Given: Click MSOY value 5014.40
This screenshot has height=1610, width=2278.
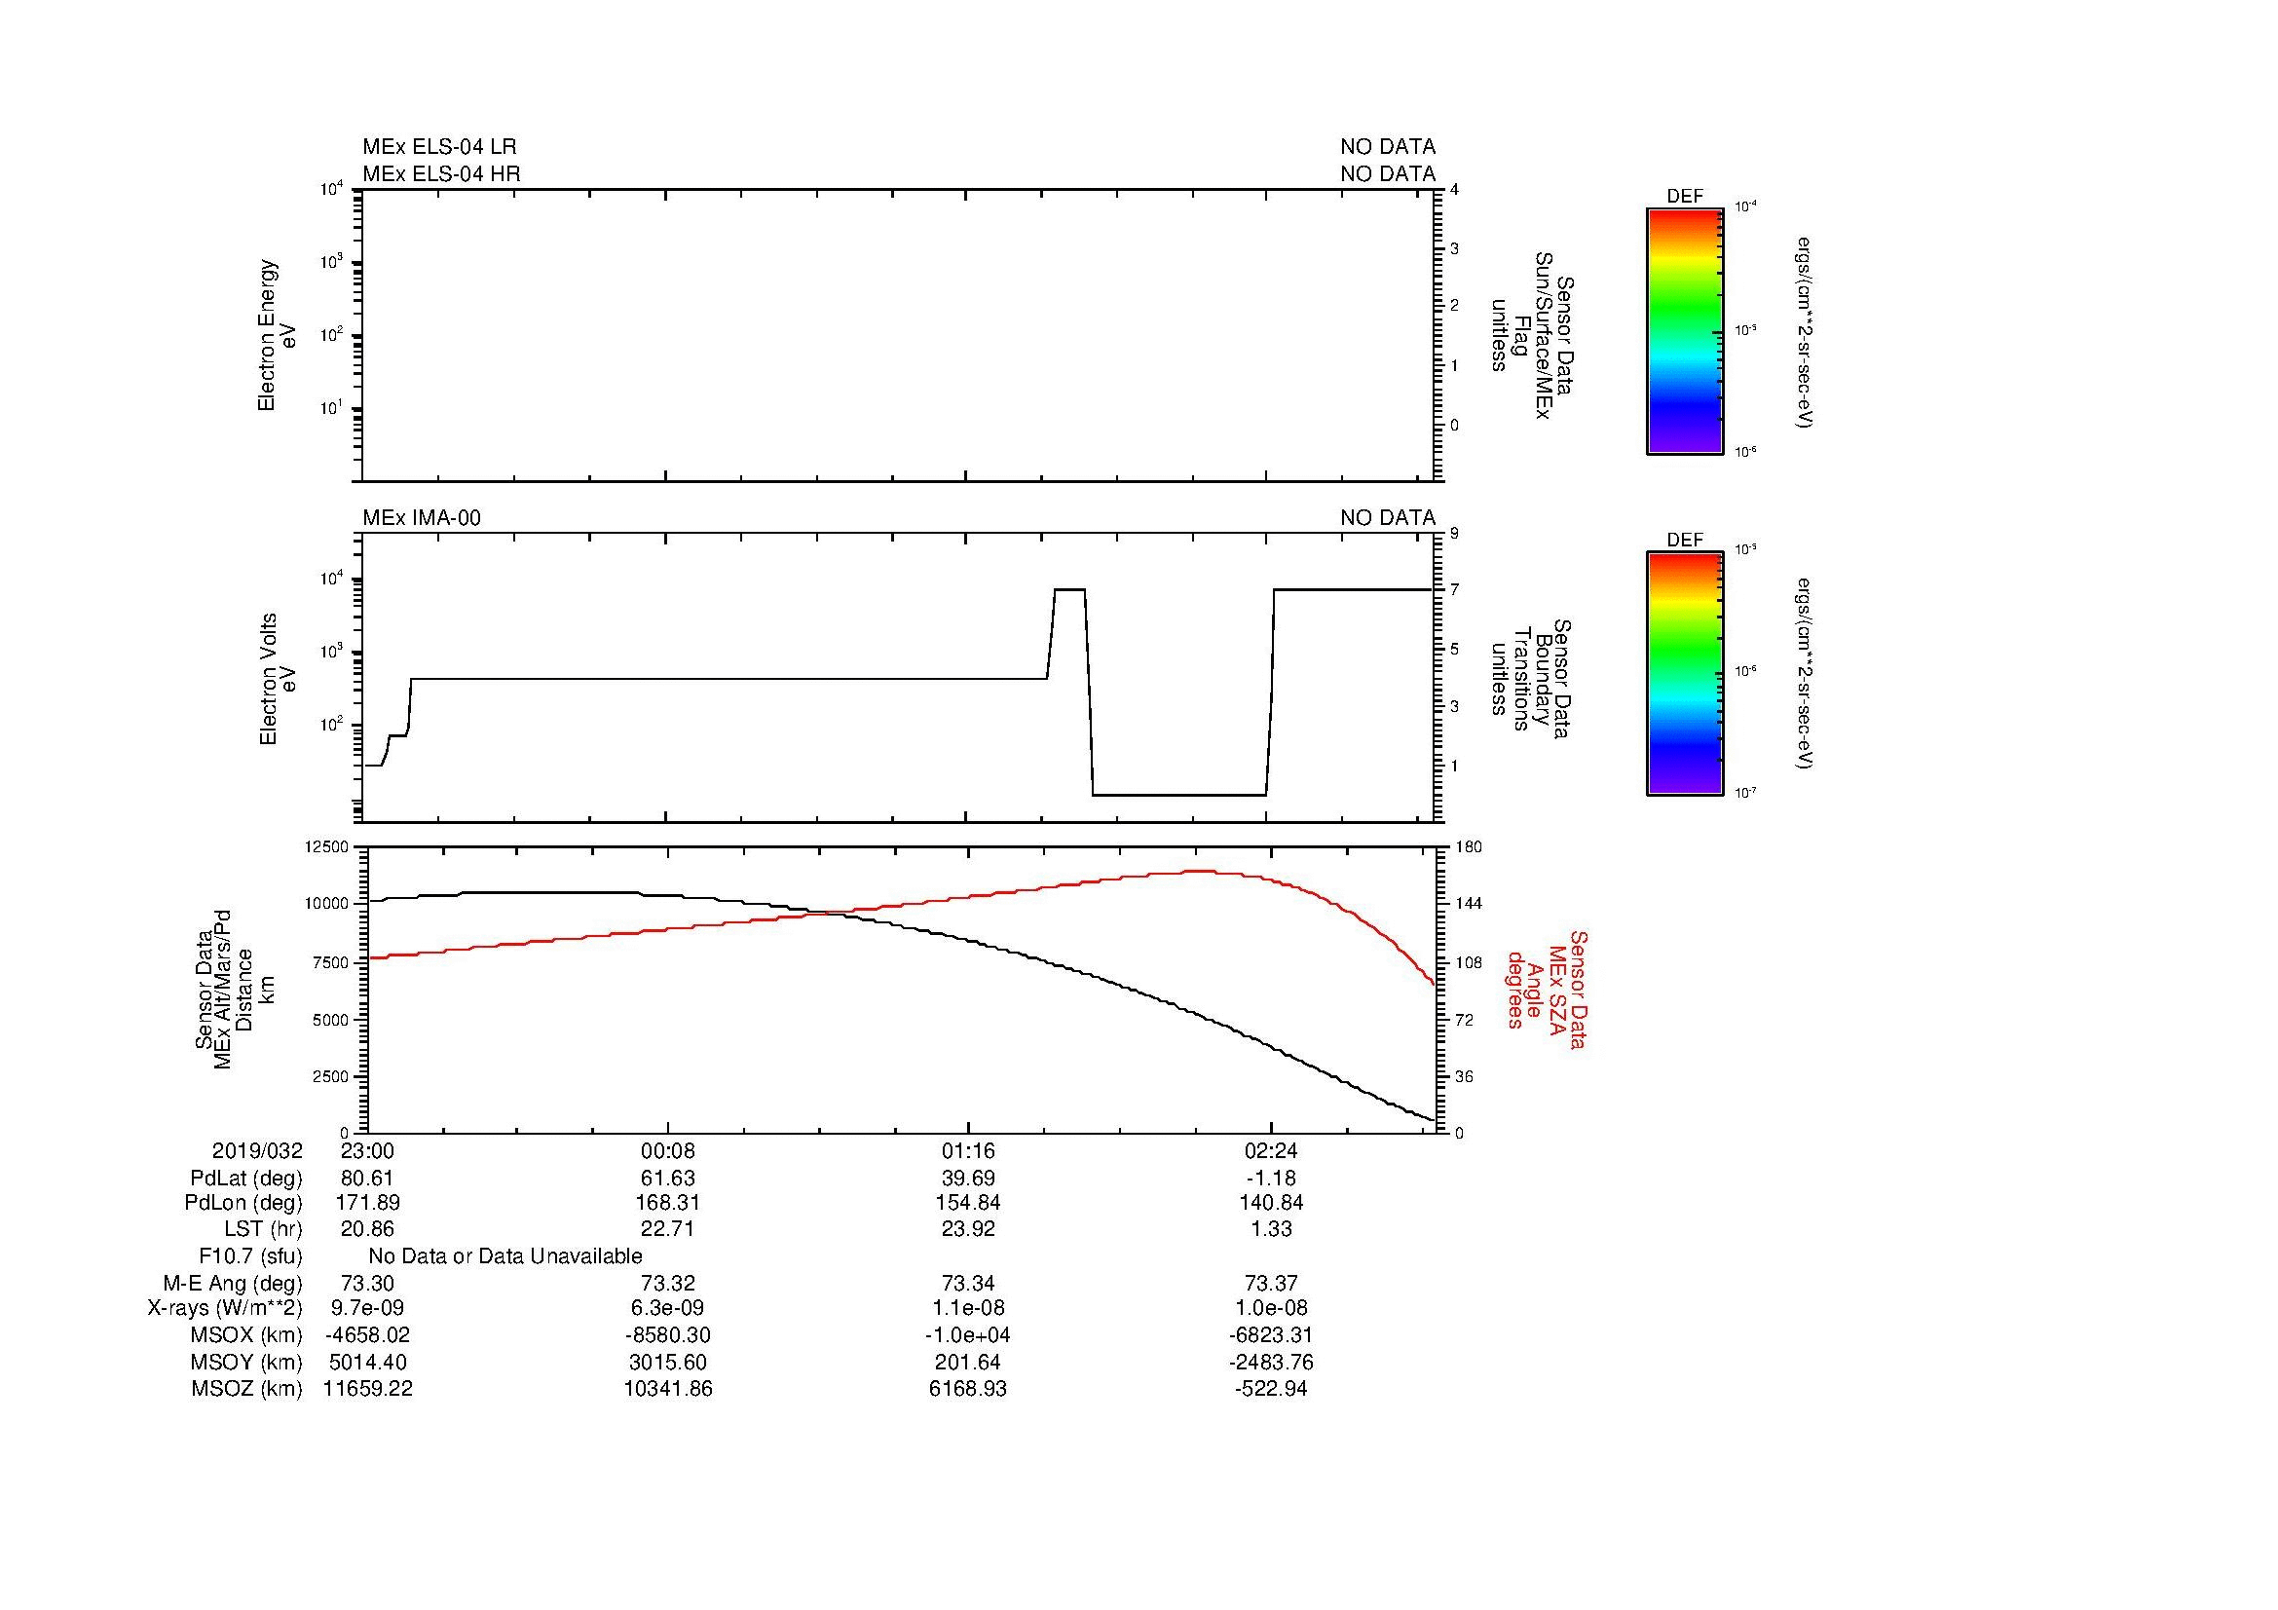Looking at the screenshot, I should (367, 1363).
